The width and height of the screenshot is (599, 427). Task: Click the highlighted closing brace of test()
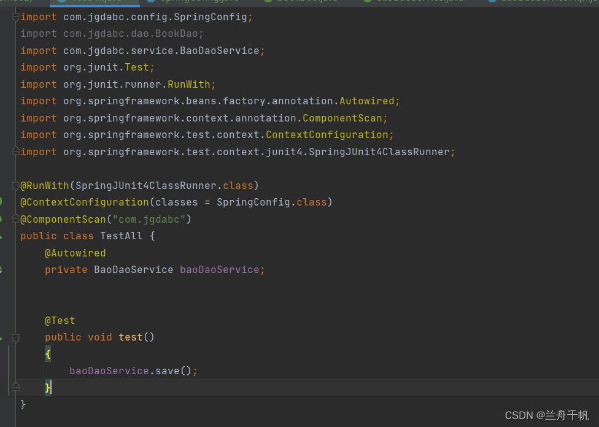[x=48, y=388]
